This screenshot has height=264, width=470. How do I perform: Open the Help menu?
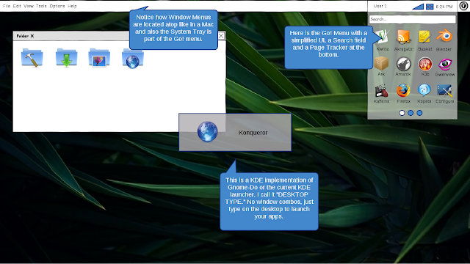point(72,6)
